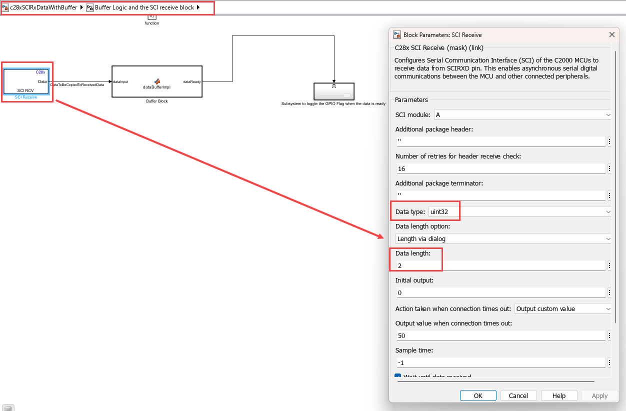Open the connection times out action dropdown
The height and width of the screenshot is (411, 626).
click(563, 309)
